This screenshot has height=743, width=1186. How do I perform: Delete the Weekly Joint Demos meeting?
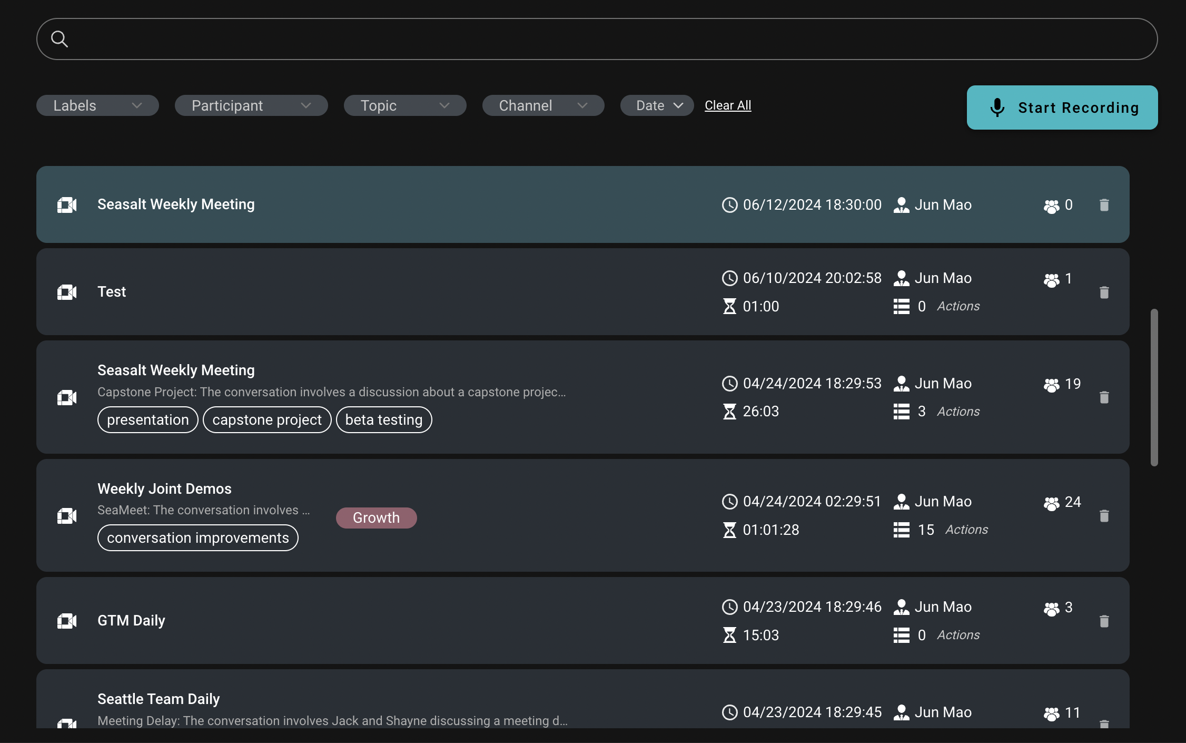[x=1104, y=516]
